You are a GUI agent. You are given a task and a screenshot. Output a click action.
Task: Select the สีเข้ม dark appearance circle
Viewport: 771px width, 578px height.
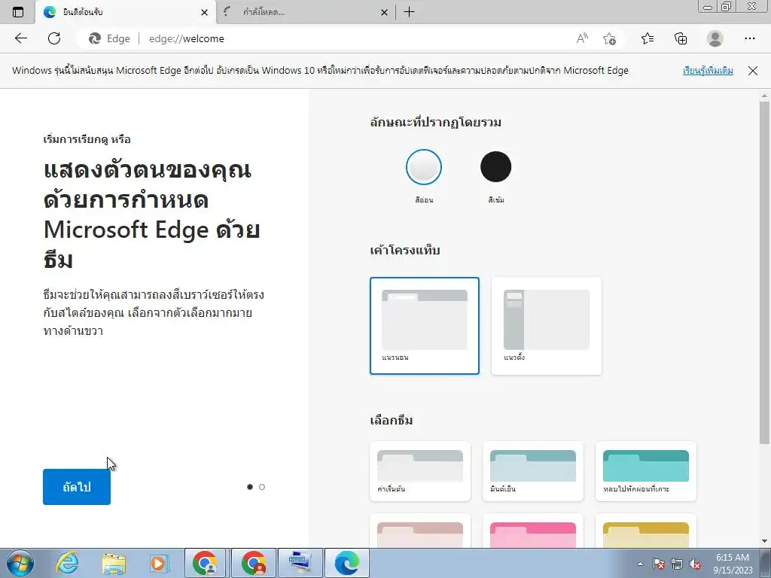pos(495,167)
